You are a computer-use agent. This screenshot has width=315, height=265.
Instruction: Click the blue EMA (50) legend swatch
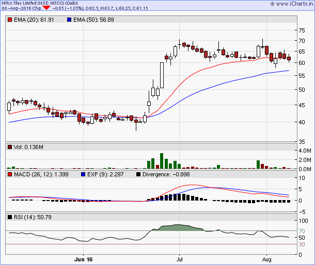69,20
